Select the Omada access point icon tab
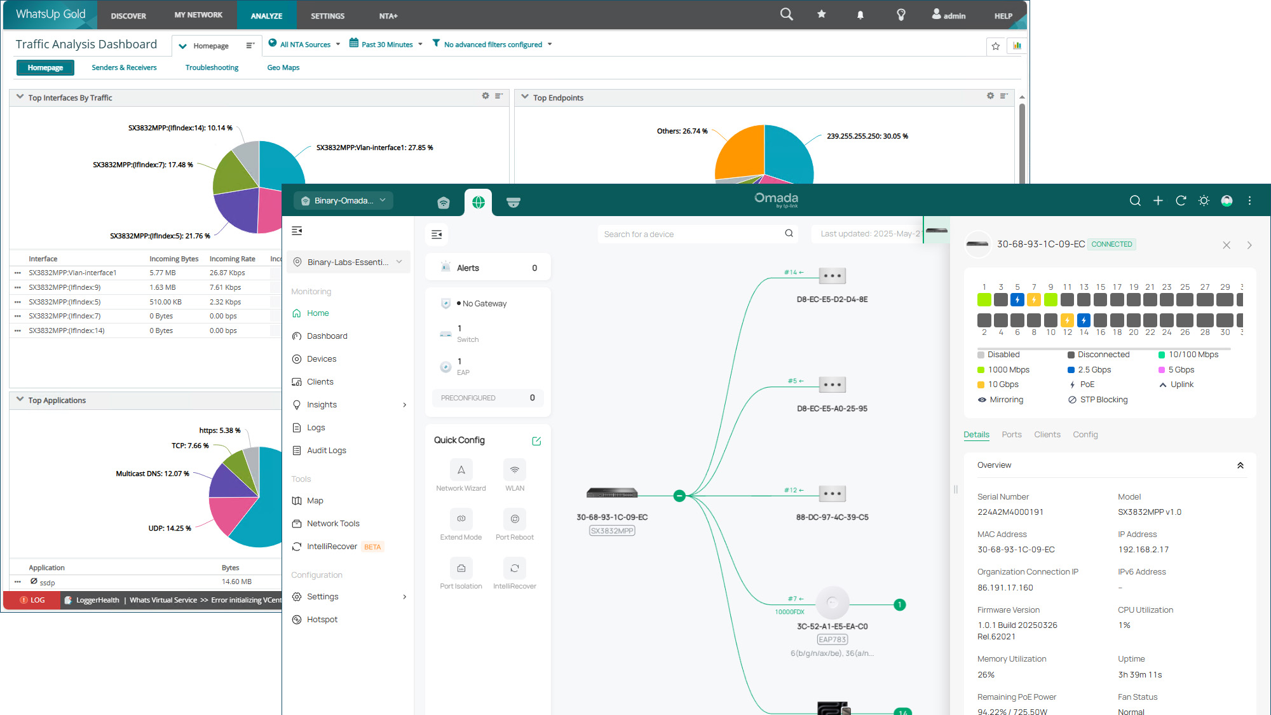1271x715 pixels. 444,202
